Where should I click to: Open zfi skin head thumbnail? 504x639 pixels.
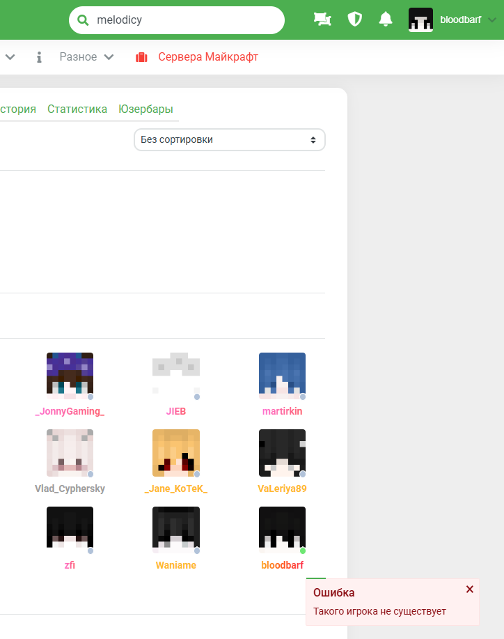click(70, 530)
